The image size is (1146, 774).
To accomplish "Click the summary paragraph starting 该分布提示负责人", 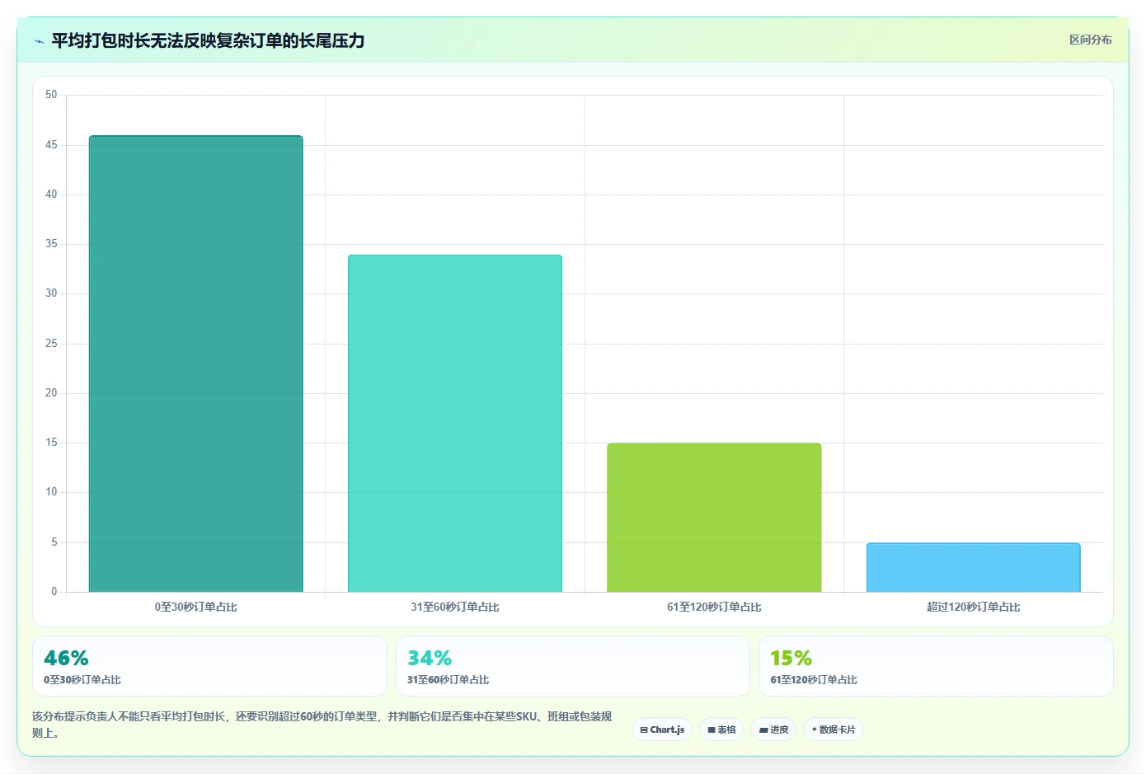I will [322, 725].
